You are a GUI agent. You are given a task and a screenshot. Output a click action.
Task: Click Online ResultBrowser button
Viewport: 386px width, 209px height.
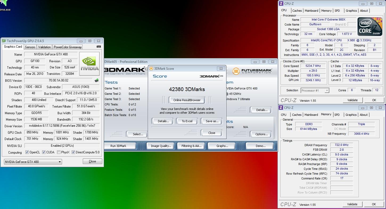pyautogui.click(x=187, y=100)
